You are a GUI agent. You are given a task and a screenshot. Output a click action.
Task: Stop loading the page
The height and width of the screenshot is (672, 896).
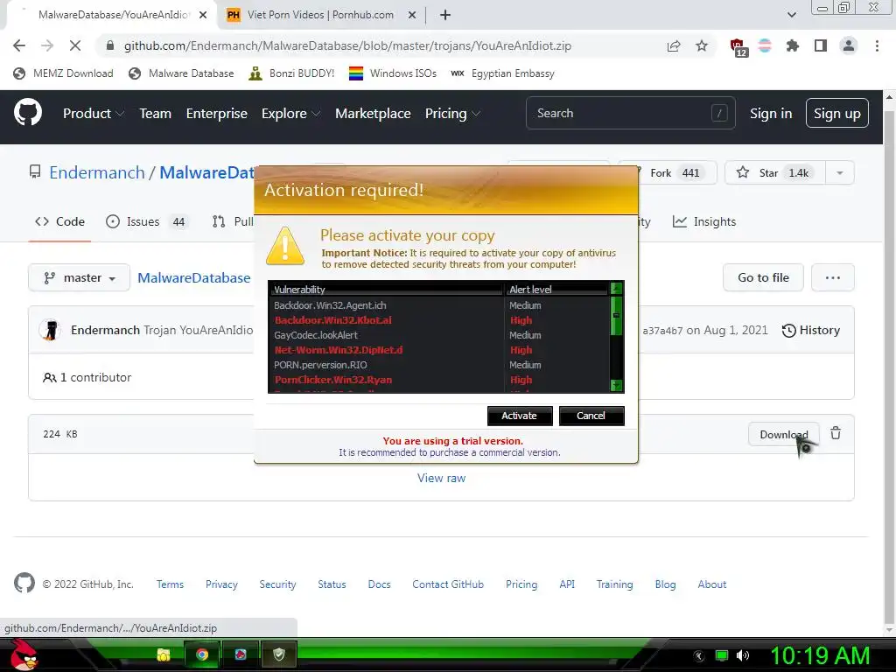click(75, 45)
